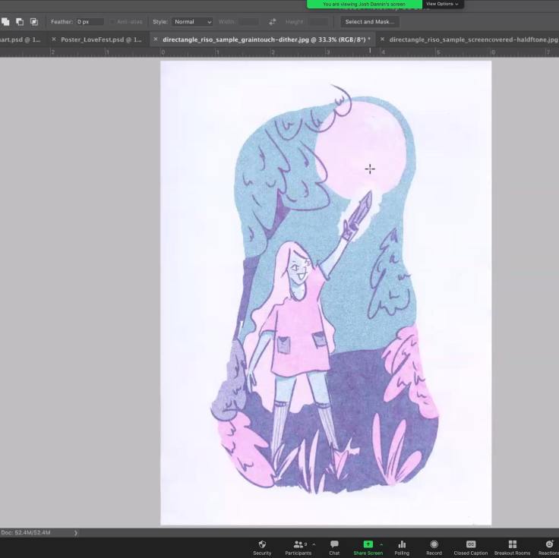Select the Subtract from selection icon
The width and height of the screenshot is (559, 558).
click(20, 22)
